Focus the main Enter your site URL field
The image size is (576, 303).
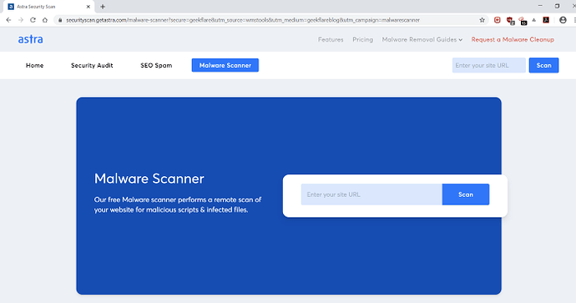(x=371, y=194)
